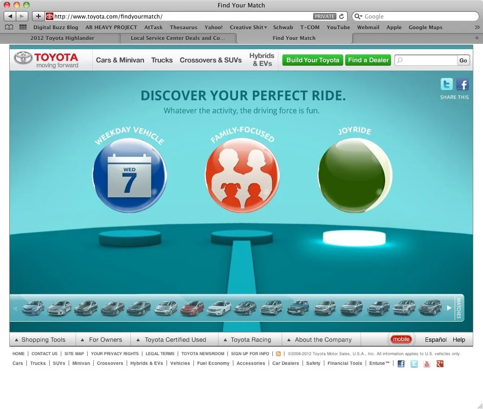Open Financial Tools footer link

[345, 364]
